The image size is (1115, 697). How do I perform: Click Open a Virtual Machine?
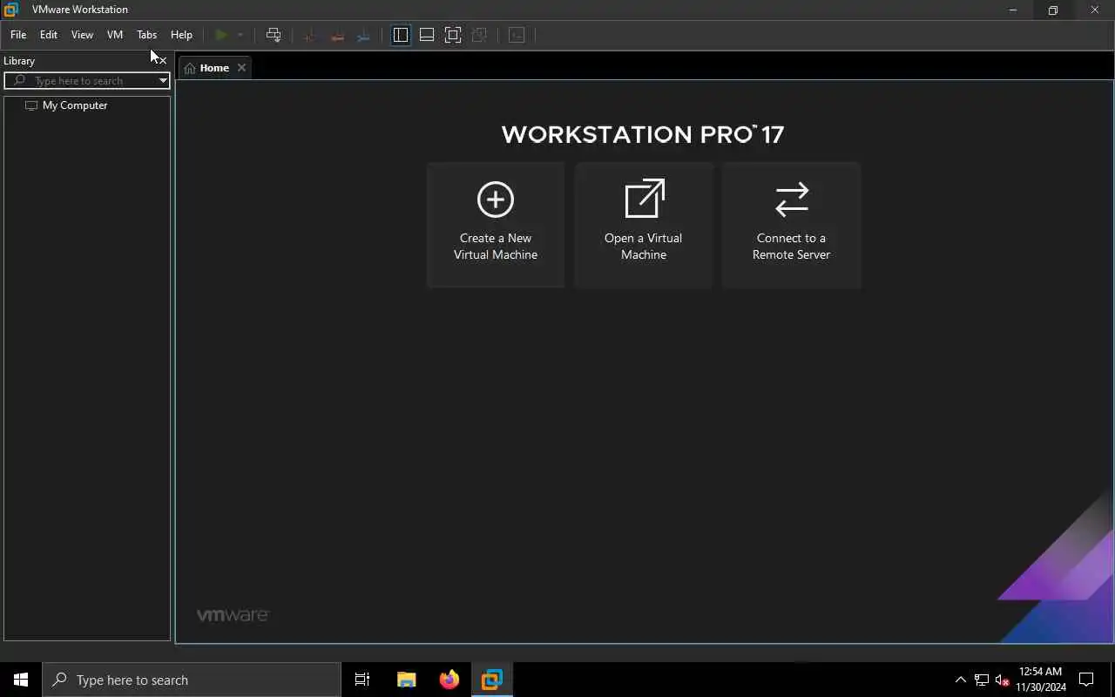click(644, 225)
